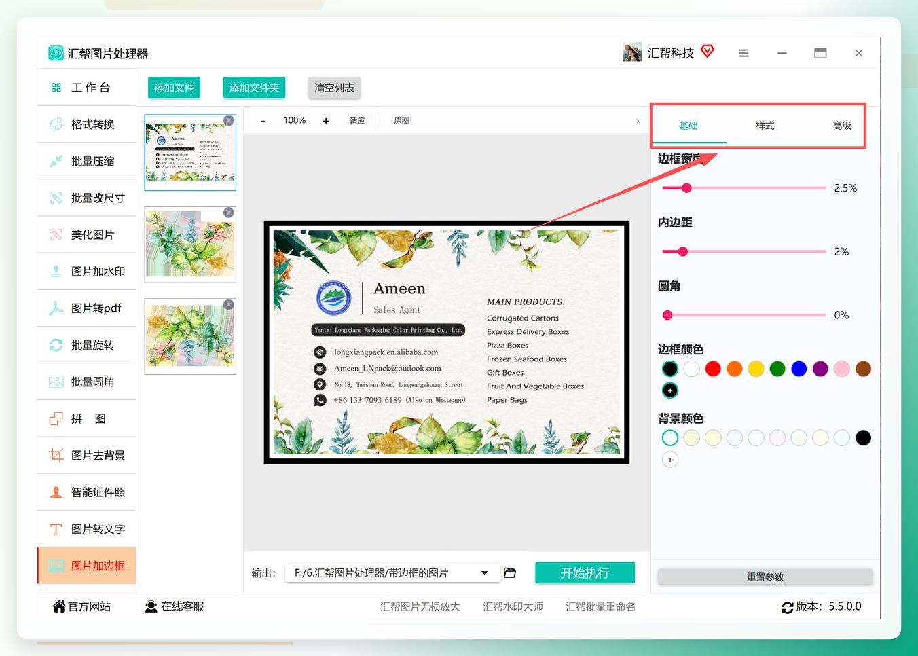
Task: Open the hamburger menu in title bar
Action: coord(743,53)
